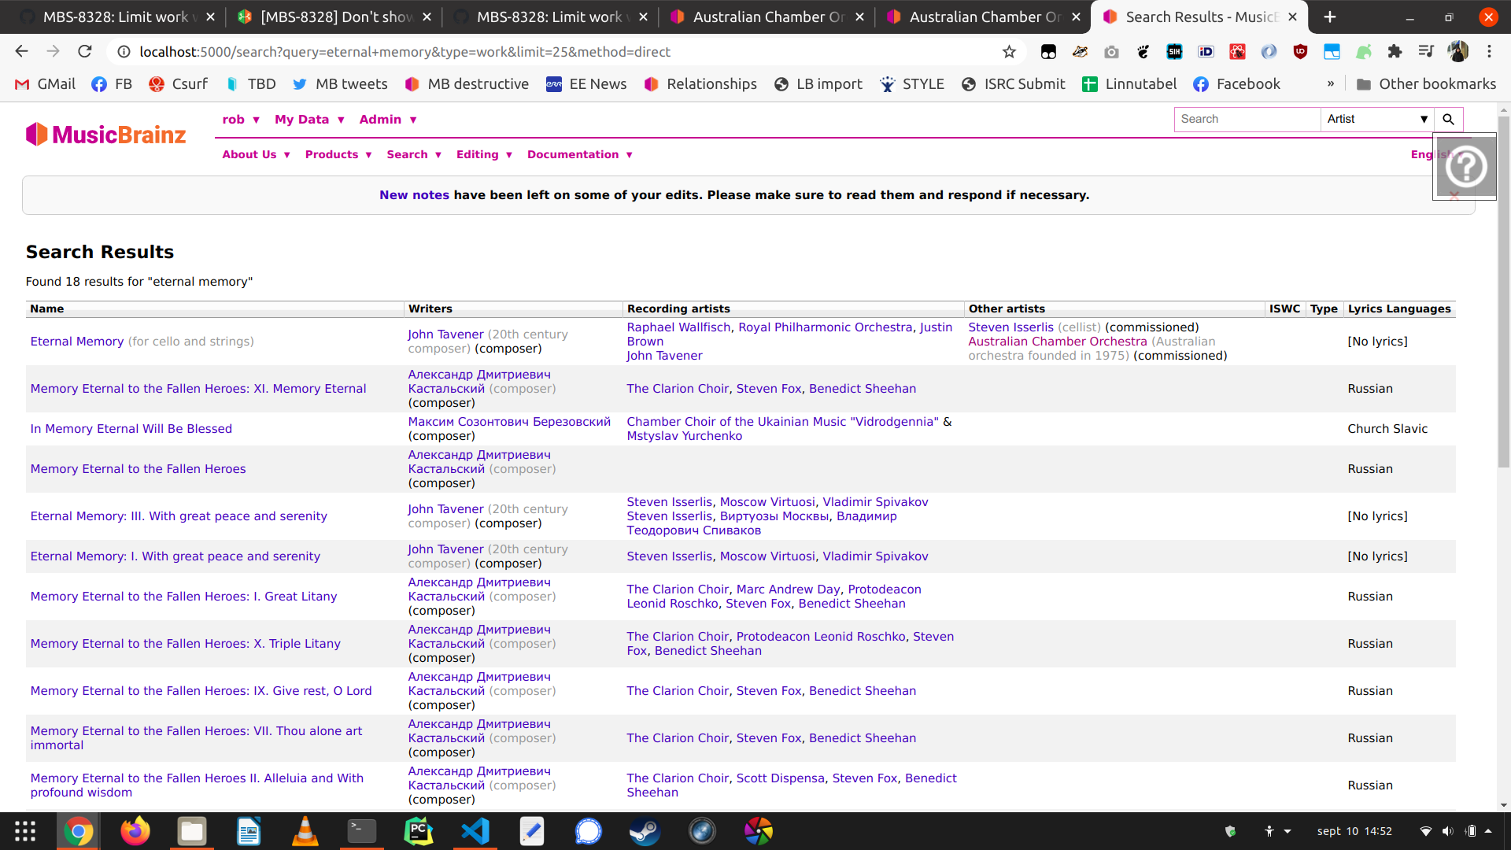The image size is (1511, 850).
Task: Launch Steam from the taskbar
Action: 645,831
